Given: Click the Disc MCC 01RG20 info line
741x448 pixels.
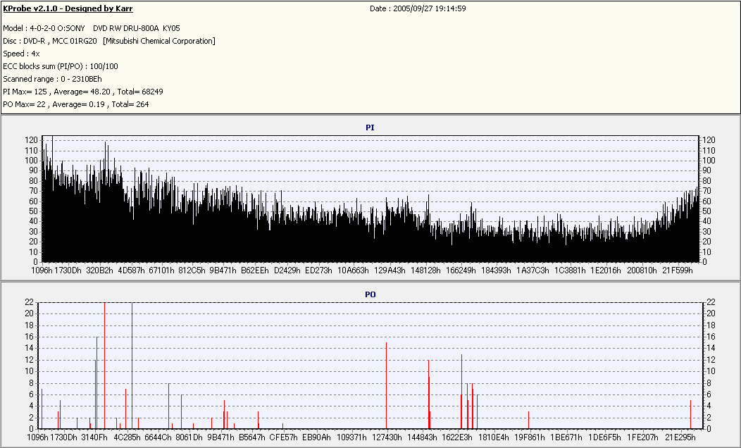Looking at the screenshot, I should [109, 41].
